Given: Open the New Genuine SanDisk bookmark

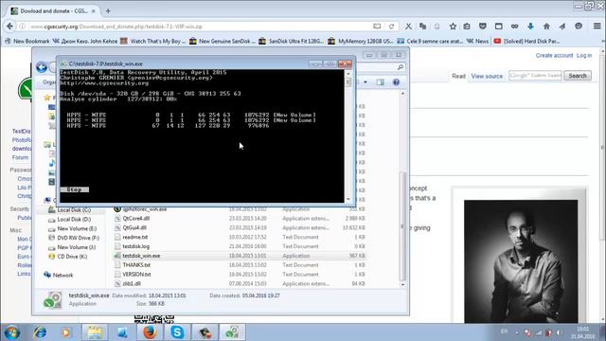Looking at the screenshot, I should click(223, 41).
